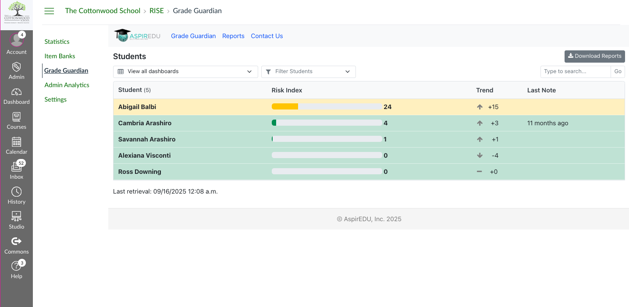The width and height of the screenshot is (629, 307).
Task: Click Abigail Balbi's yellow risk index bar
Action: click(285, 107)
